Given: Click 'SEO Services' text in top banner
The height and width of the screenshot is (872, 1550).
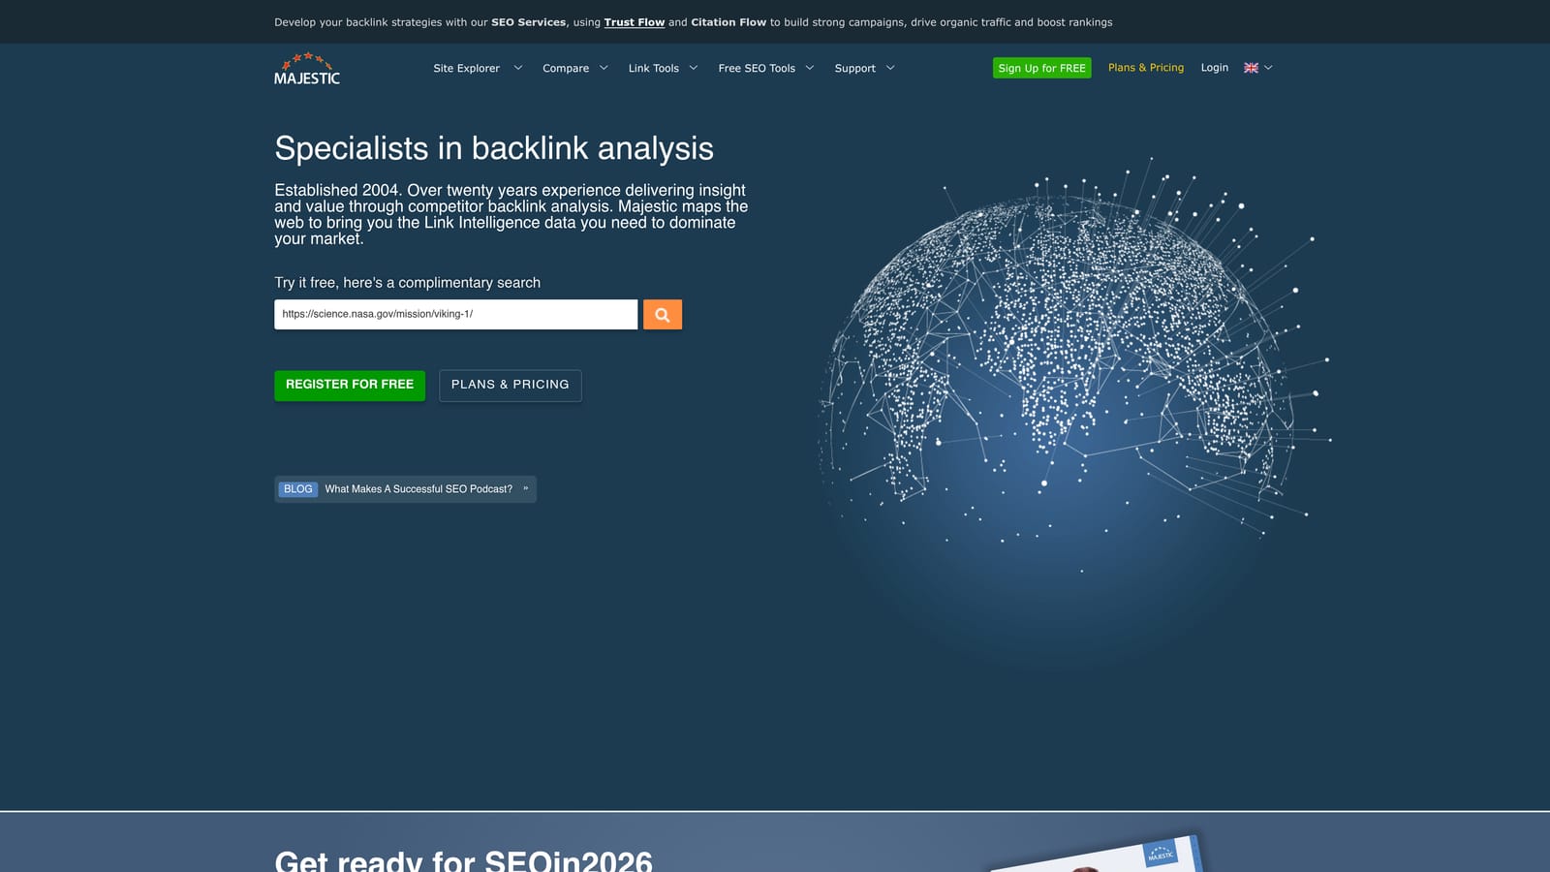Looking at the screenshot, I should 529,22.
